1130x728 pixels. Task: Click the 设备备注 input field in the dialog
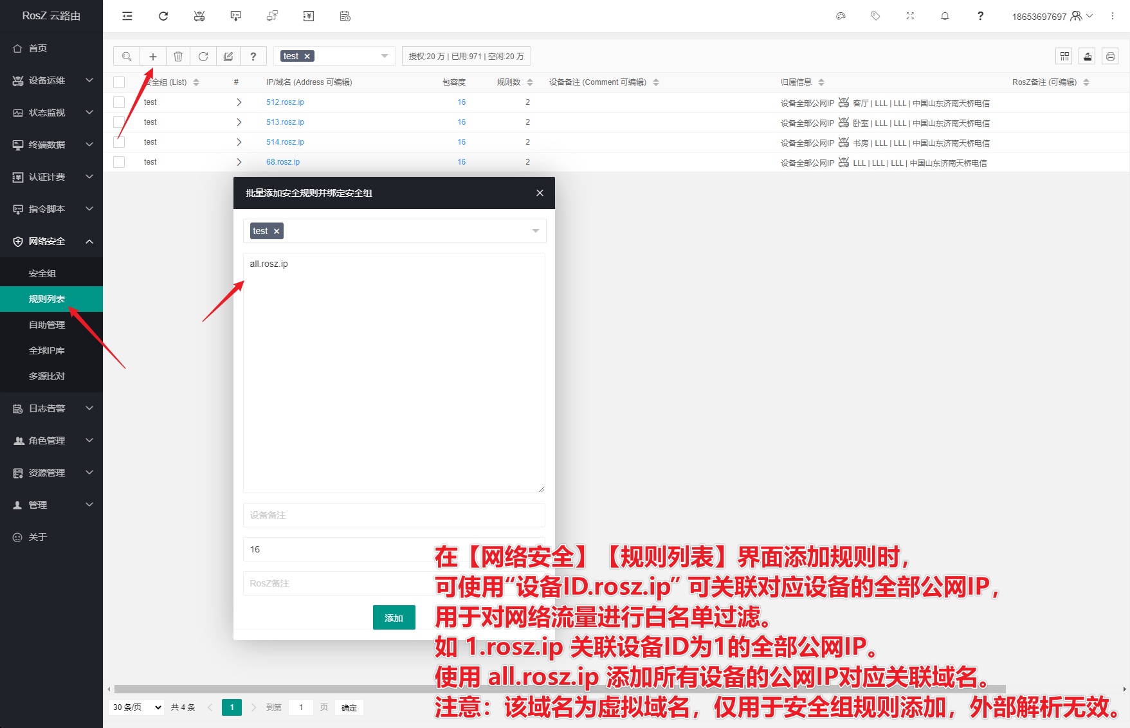click(x=394, y=515)
